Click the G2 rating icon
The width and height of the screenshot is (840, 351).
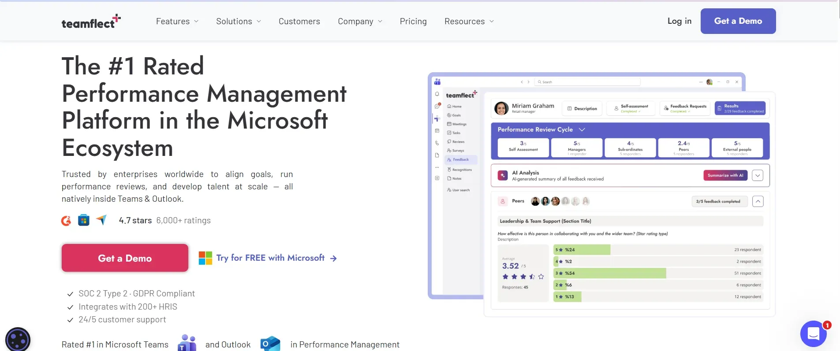pos(66,221)
